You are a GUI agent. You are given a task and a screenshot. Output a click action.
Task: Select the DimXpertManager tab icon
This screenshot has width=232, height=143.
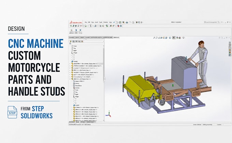tap(79, 41)
